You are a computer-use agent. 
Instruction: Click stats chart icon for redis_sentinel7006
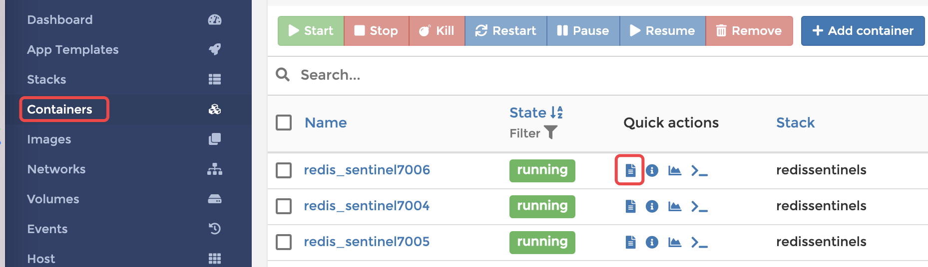coord(675,171)
